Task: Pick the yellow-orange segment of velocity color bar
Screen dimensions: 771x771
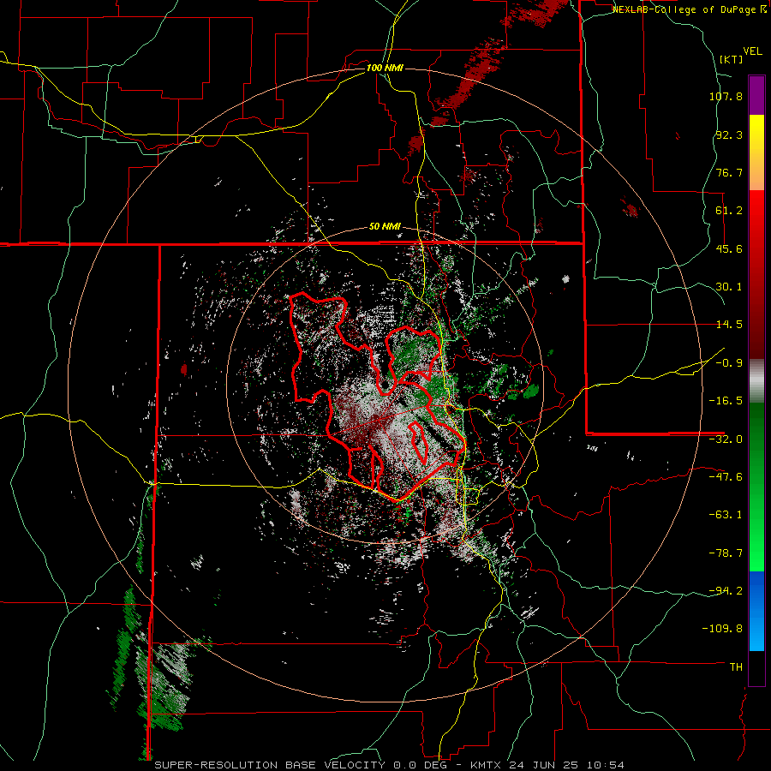Action: coord(756,152)
